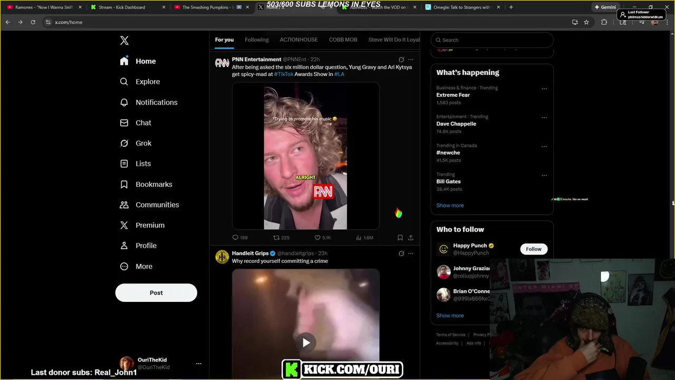
Task: Open More options in sidebar
Action: [x=136, y=267]
